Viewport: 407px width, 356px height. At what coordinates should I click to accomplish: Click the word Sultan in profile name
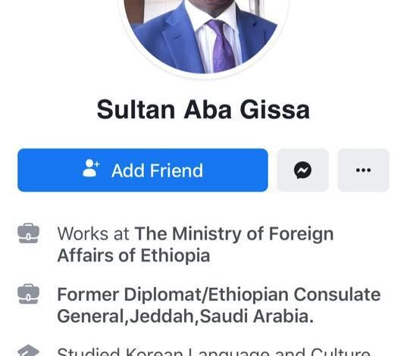[x=136, y=110]
